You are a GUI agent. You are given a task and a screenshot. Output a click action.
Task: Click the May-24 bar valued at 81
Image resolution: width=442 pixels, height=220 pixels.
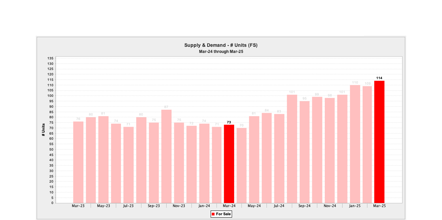point(254,160)
